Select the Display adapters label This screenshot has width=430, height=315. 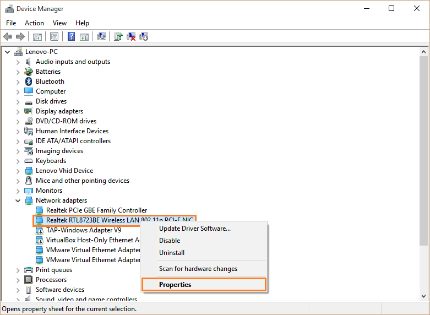(x=59, y=111)
